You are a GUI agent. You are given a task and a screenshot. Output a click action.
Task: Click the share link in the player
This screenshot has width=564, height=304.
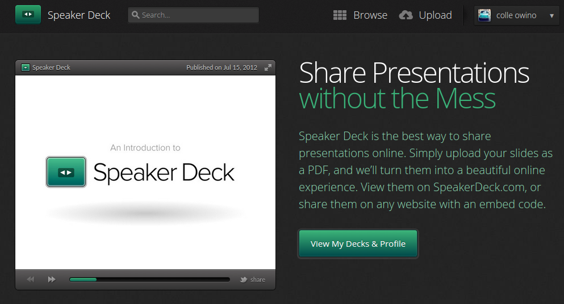click(257, 280)
